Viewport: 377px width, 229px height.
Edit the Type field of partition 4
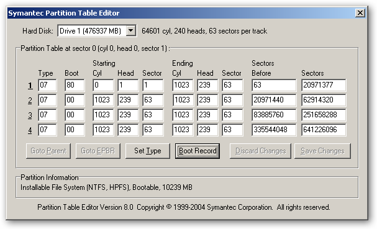click(47, 130)
